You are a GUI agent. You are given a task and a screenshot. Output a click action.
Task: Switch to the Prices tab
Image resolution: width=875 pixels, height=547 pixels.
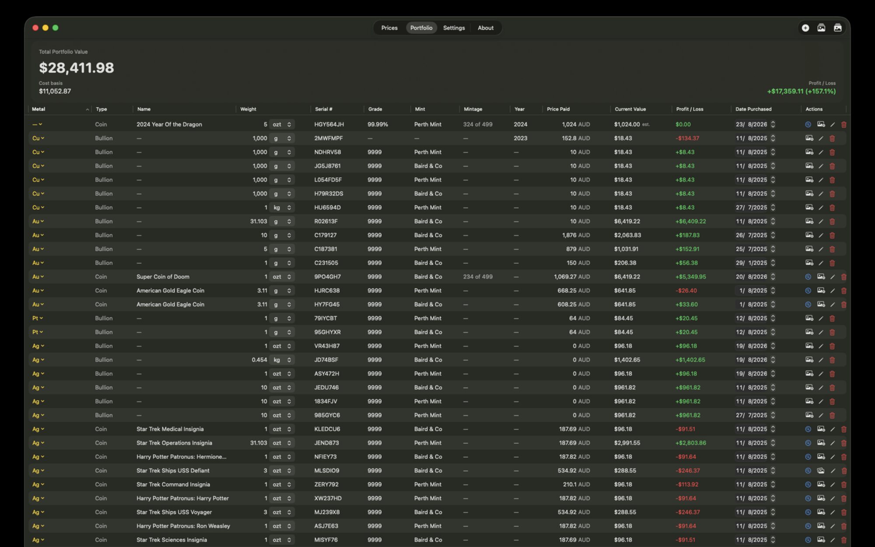point(389,28)
